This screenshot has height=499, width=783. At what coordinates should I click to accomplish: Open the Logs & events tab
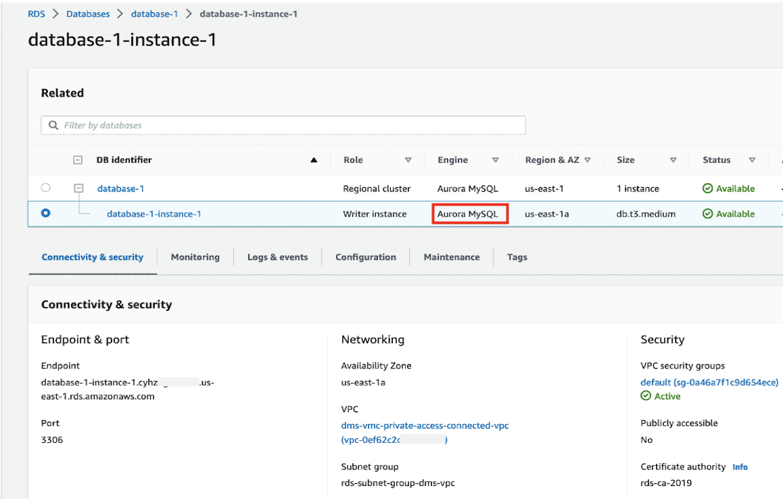pyautogui.click(x=277, y=257)
